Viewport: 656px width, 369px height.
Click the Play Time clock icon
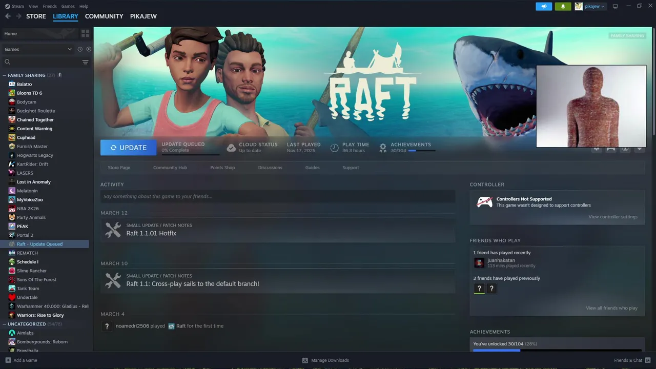334,148
